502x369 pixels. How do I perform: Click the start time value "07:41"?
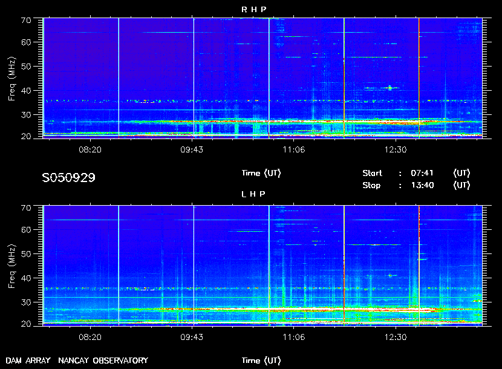(422, 173)
